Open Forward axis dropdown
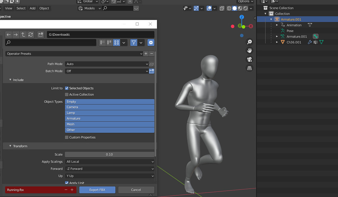Image resolution: width=338 pixels, height=197 pixels. coord(110,169)
